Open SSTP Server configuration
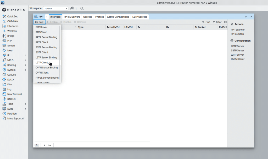This screenshot has height=159, width=268. (237, 50)
